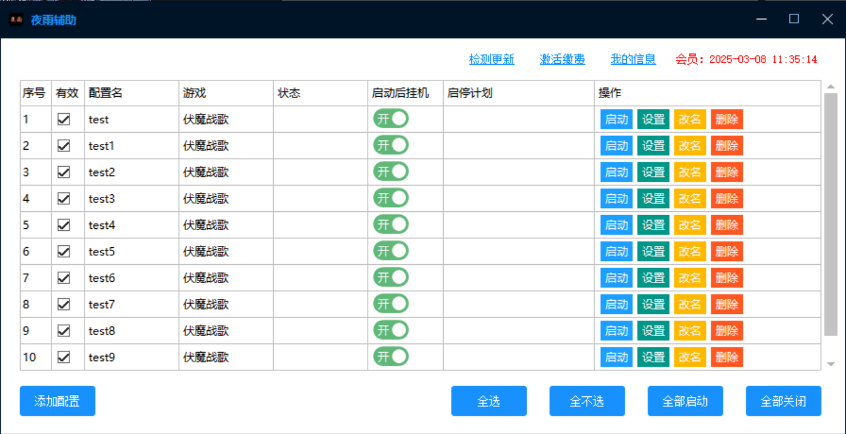Delete test9 config with 删除 button

coord(727,357)
